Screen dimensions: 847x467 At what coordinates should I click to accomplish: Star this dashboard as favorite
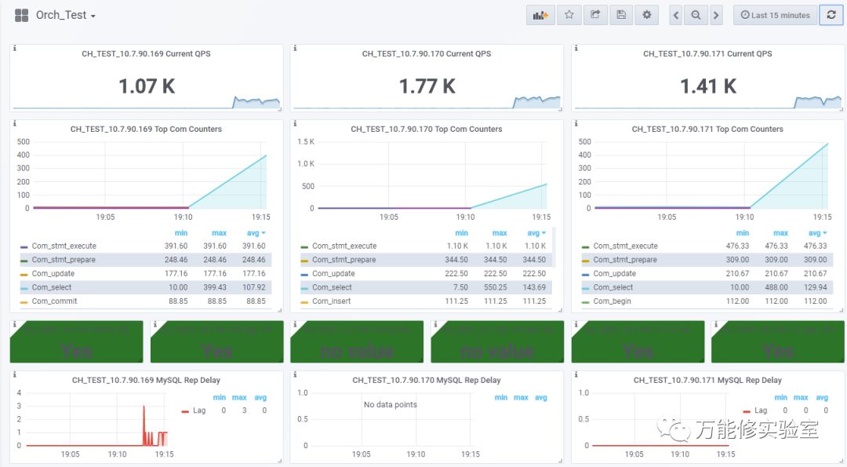569,15
